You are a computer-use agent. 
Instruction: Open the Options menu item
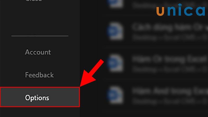tap(40, 97)
